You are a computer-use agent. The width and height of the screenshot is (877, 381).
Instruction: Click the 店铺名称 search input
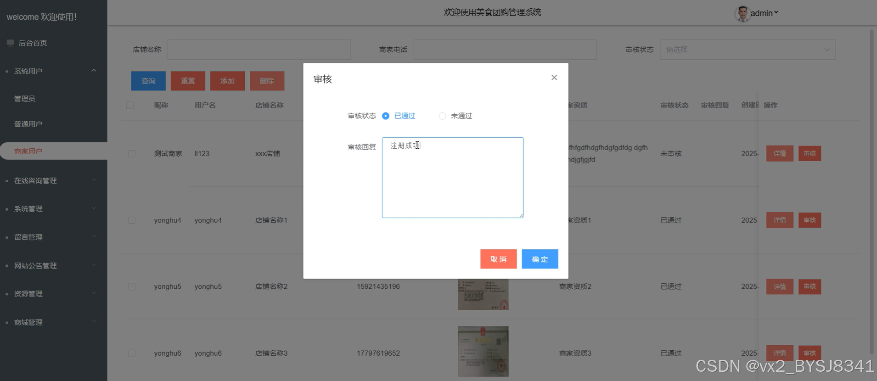259,50
